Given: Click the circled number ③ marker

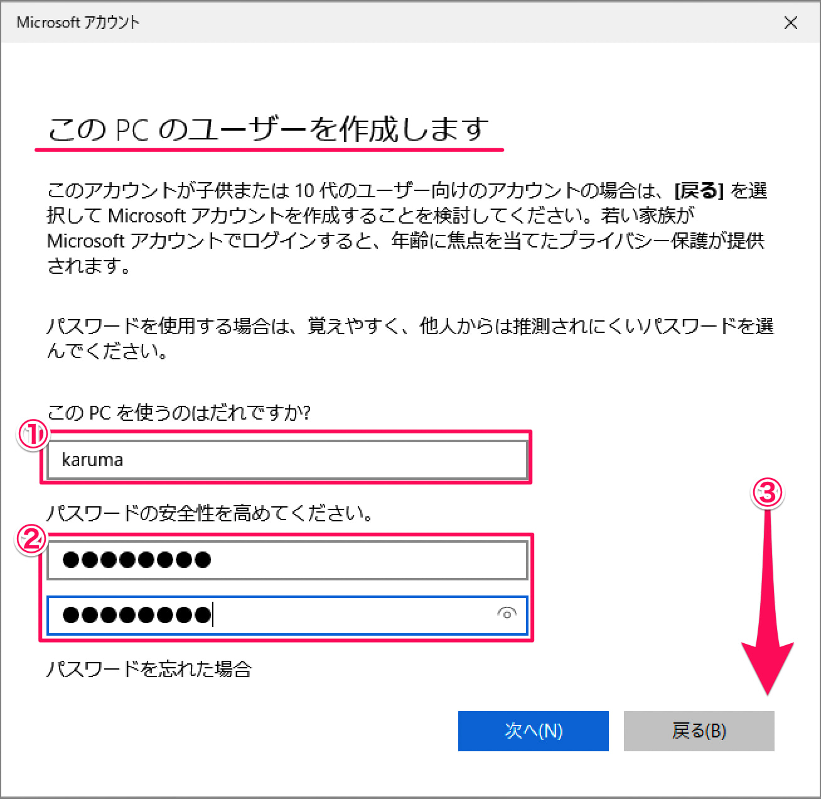Looking at the screenshot, I should point(768,493).
